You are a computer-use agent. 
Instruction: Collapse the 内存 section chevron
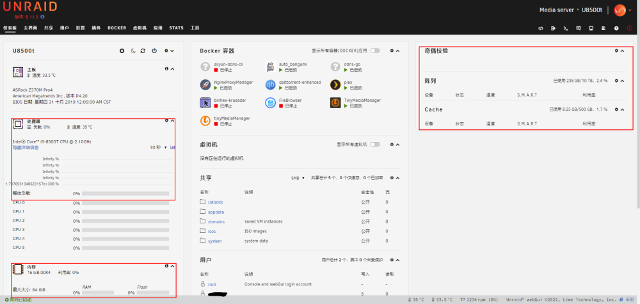[172, 266]
